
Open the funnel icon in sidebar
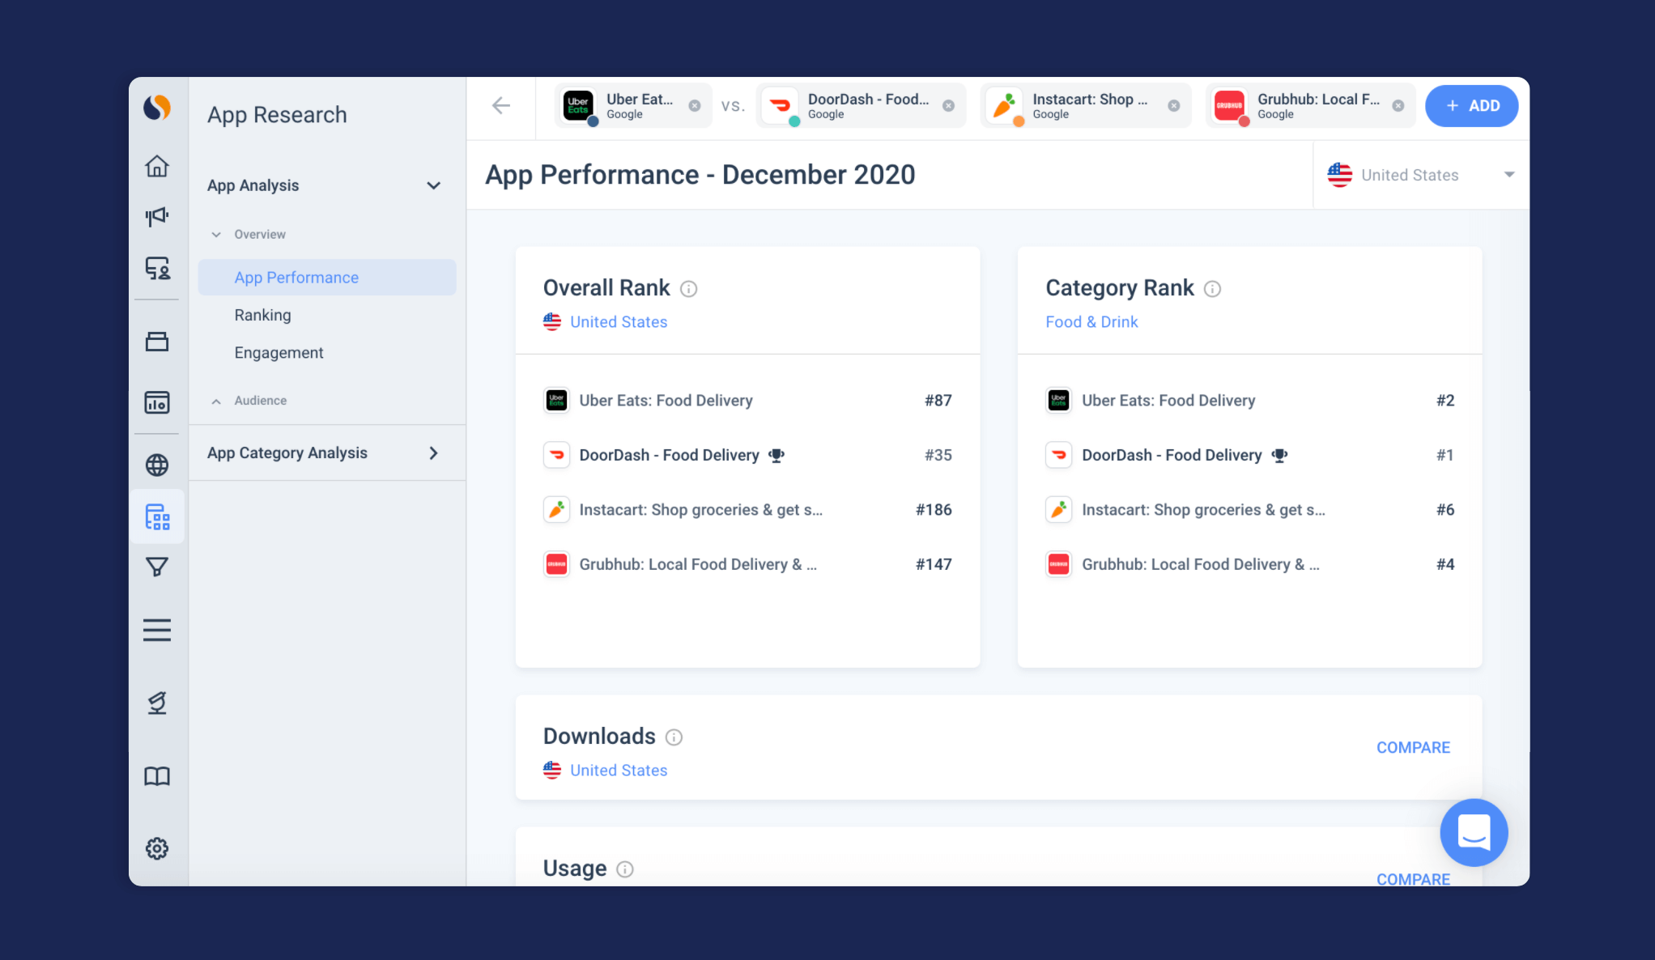157,567
